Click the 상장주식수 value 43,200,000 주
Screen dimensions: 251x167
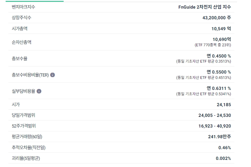pyautogui.click(x=217, y=18)
